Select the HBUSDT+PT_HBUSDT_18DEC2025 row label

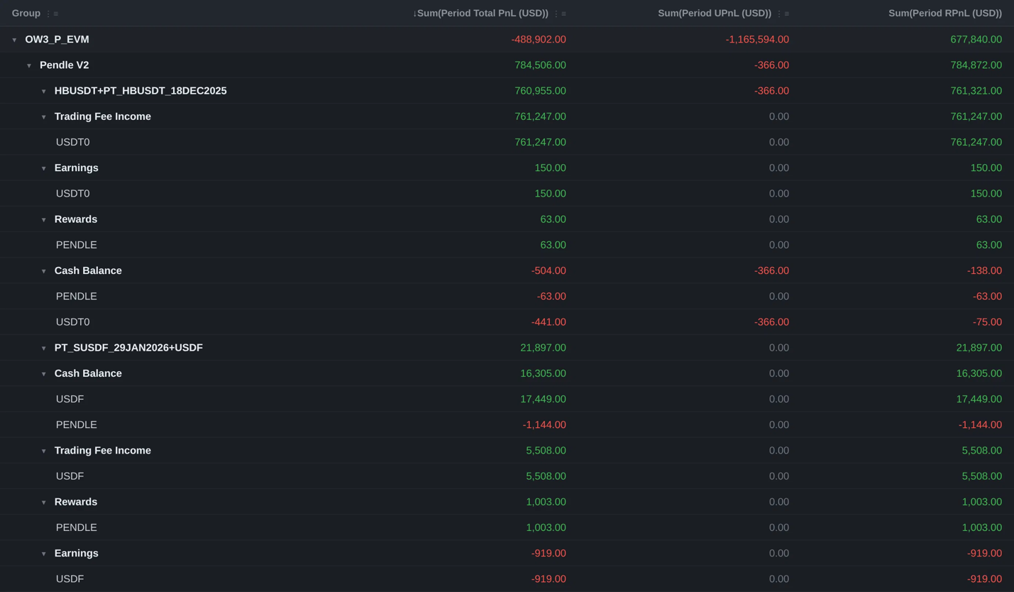tap(140, 91)
